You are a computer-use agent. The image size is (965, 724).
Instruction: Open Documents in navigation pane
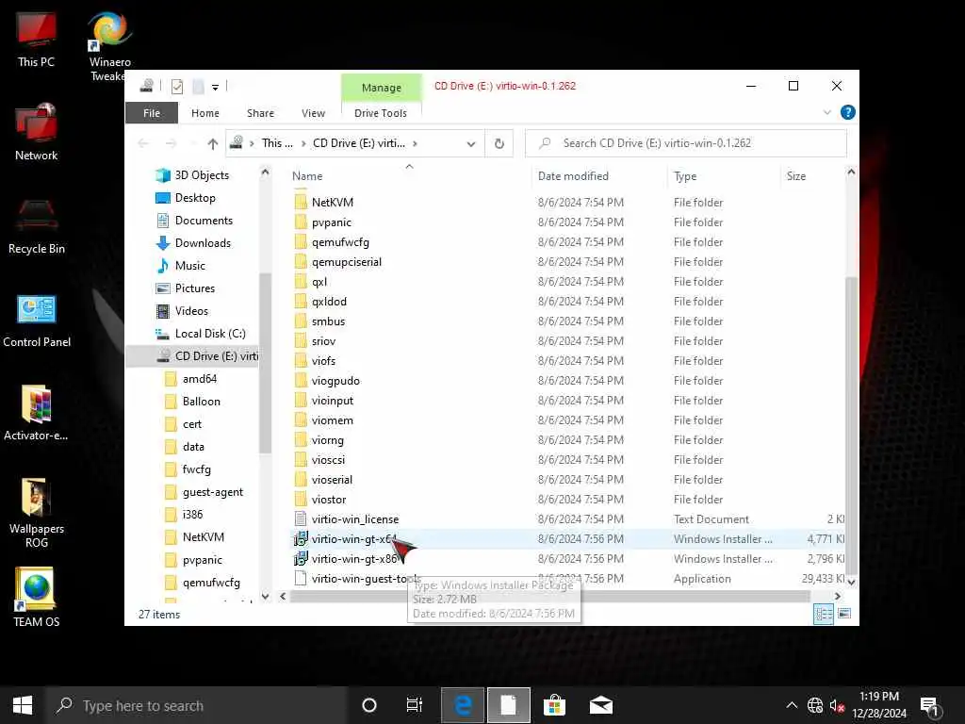[x=204, y=221]
